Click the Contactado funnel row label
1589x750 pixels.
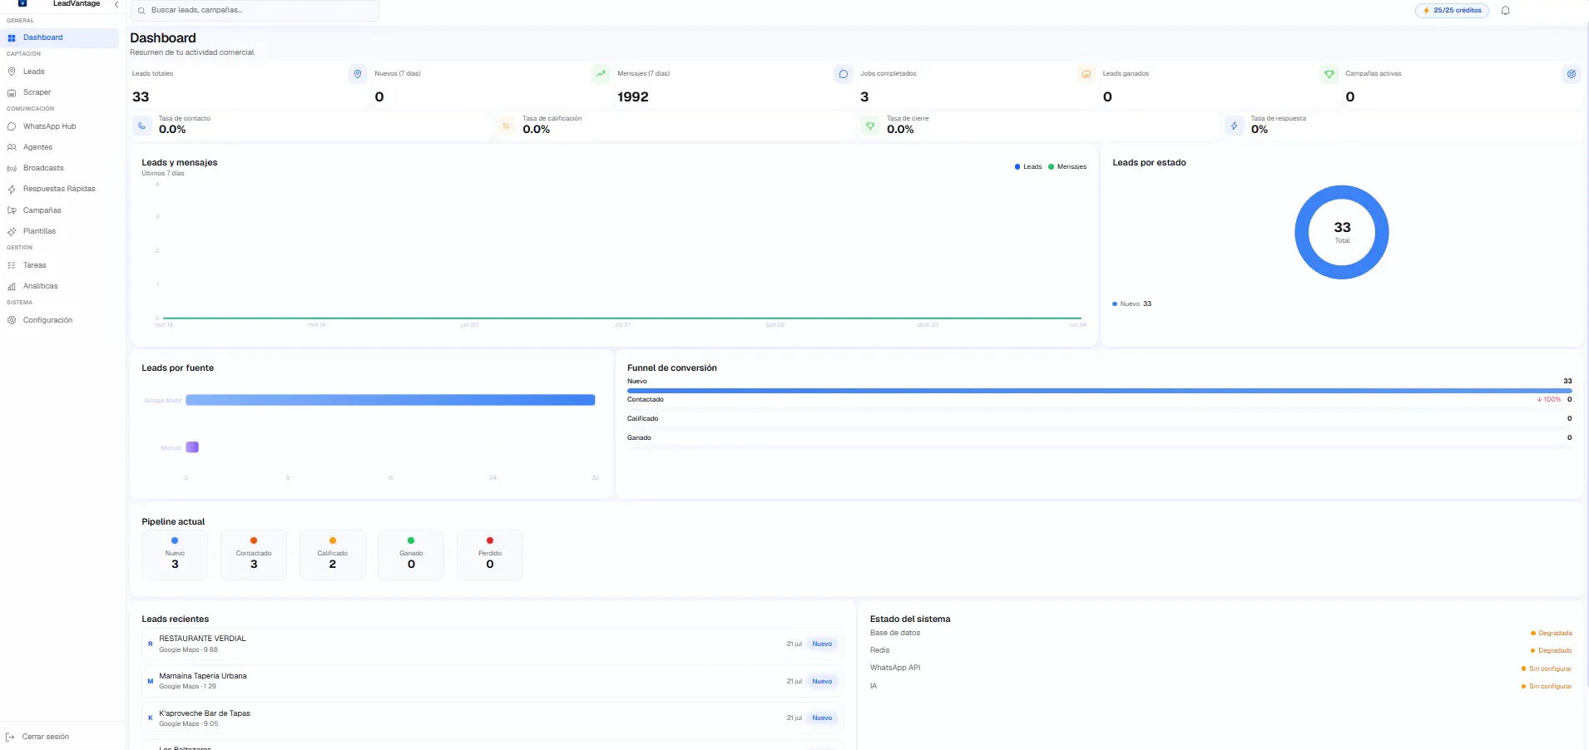646,400
